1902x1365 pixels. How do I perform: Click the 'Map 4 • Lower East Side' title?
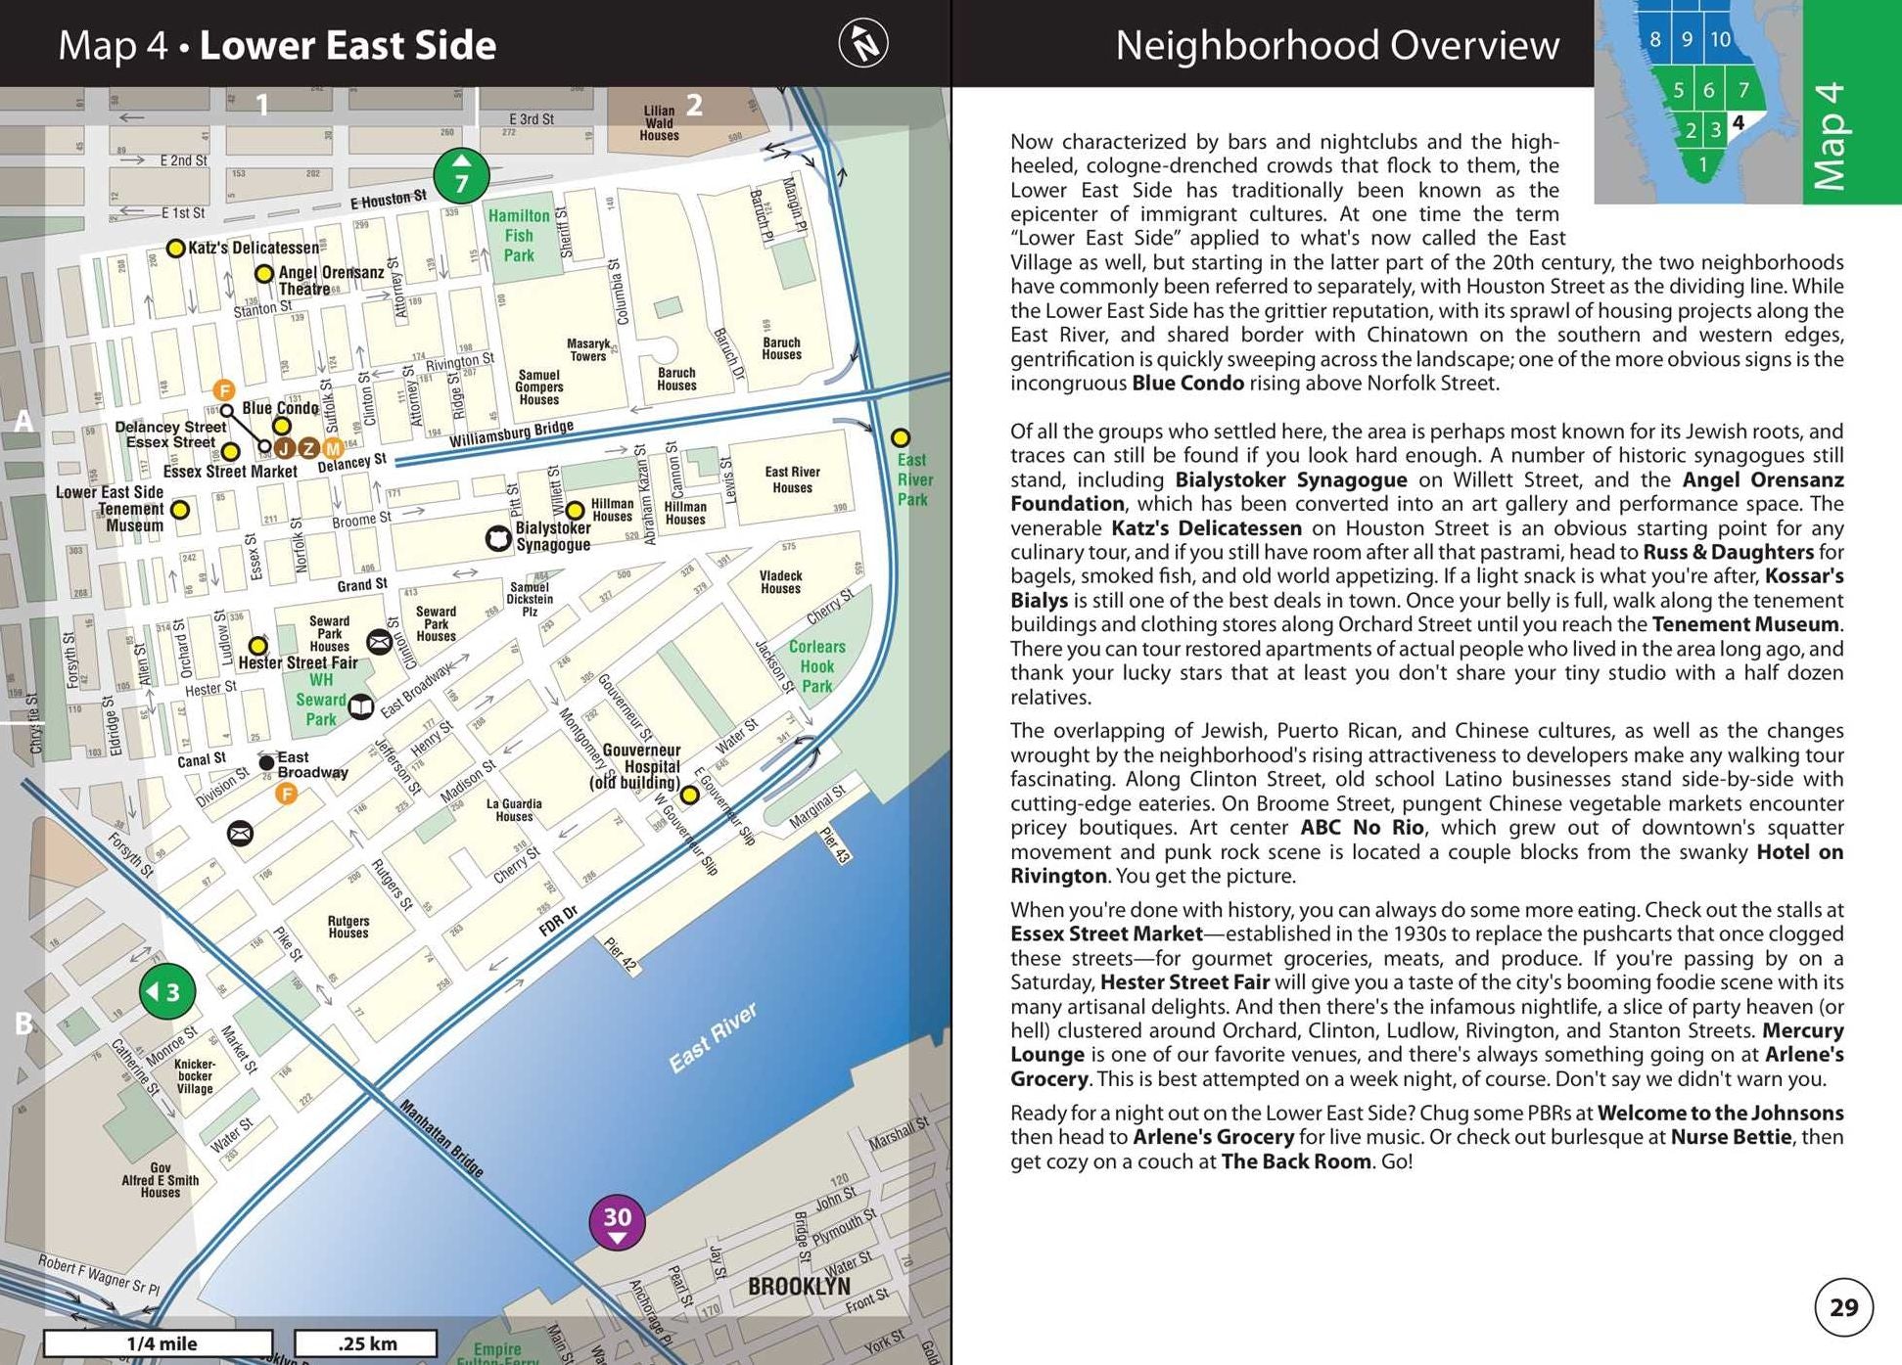[x=277, y=45]
